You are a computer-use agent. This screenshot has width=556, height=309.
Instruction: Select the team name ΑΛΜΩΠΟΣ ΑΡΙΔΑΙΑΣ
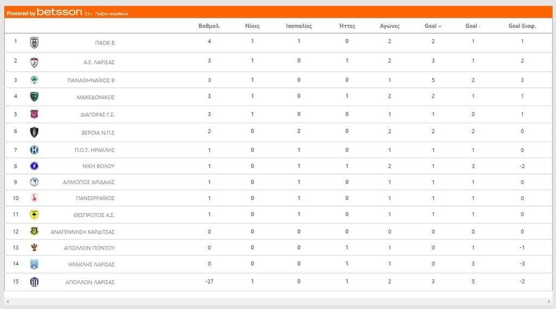coord(89,182)
